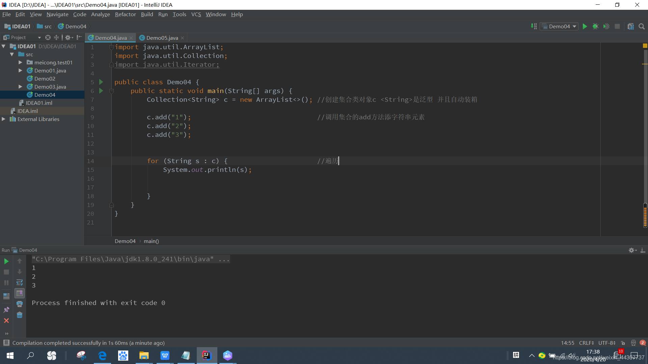The width and height of the screenshot is (648, 364).
Task: Click the toolbar Stop square icon
Action: click(617, 26)
